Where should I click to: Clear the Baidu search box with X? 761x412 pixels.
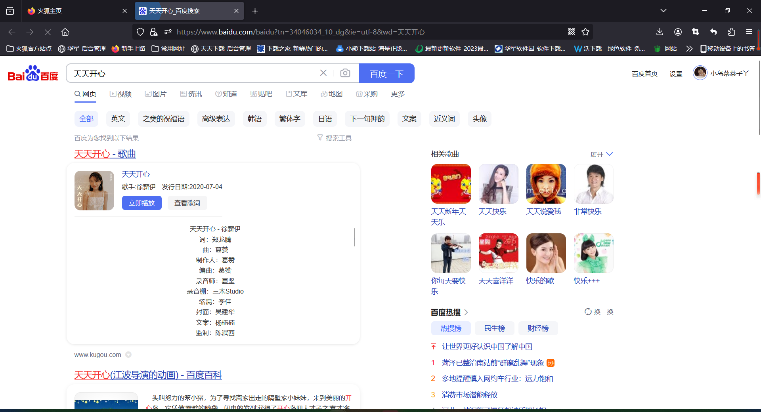(323, 73)
